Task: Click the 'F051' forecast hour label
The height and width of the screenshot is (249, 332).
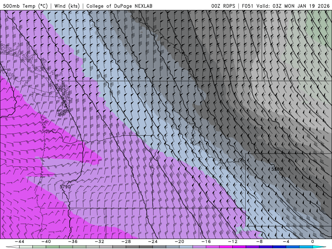Action: tap(247, 6)
